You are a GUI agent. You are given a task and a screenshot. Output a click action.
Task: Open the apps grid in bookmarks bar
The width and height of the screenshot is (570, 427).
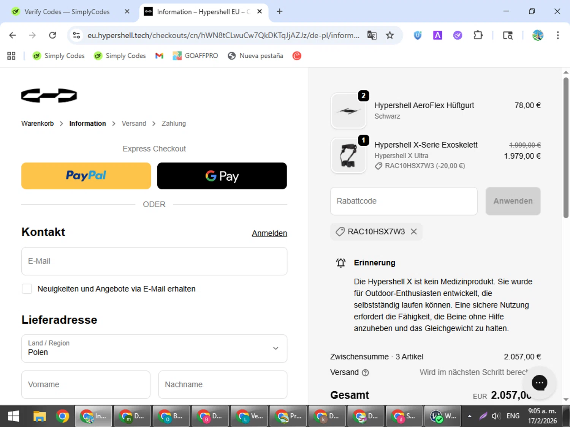pyautogui.click(x=11, y=56)
